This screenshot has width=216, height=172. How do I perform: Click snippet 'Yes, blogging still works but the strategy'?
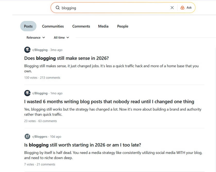point(113,112)
